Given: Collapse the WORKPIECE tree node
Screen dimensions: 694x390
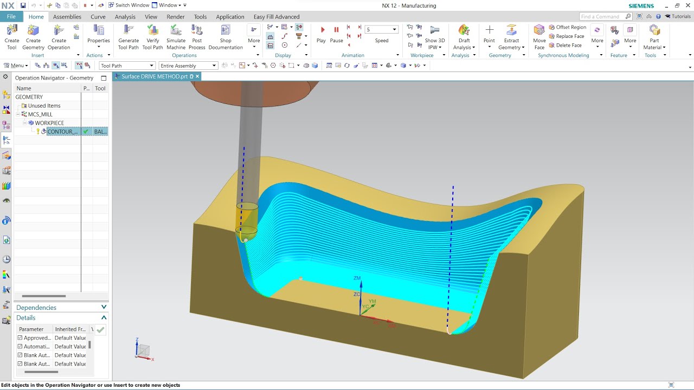Looking at the screenshot, I should tap(24, 123).
